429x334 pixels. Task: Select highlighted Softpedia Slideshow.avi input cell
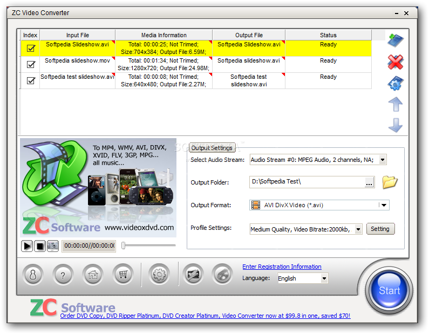(x=77, y=48)
